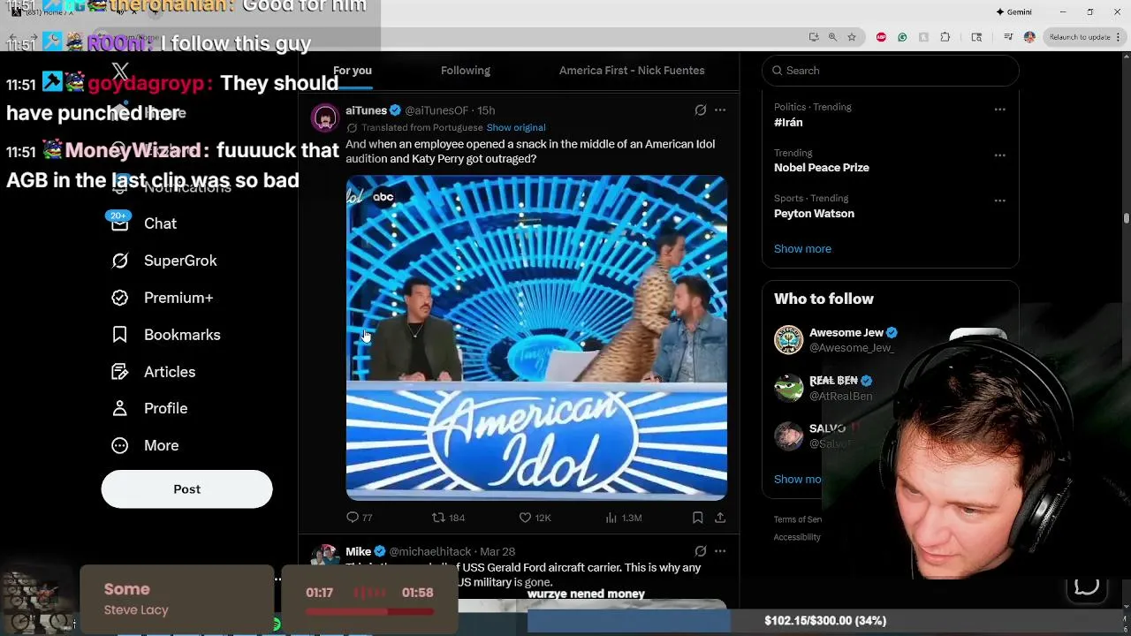Screen dimensions: 1131x636
Task: Open Mike @michaelhitack profile name
Action: (358, 551)
